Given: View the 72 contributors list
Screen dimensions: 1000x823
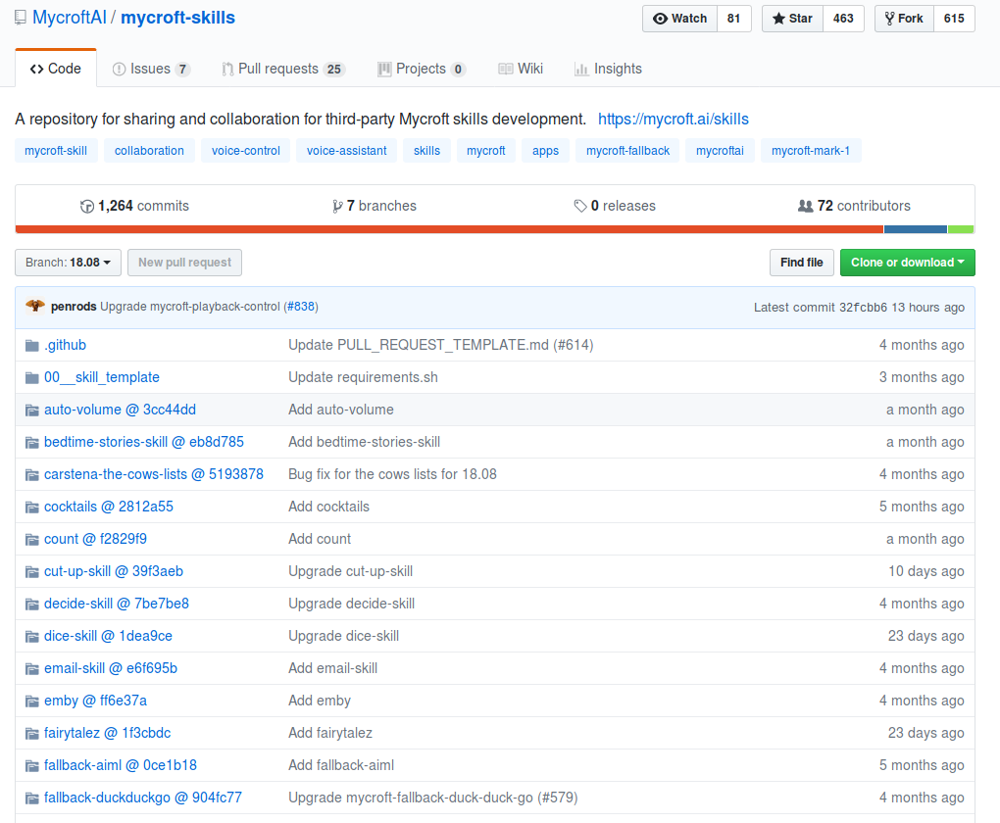Looking at the screenshot, I should pyautogui.click(x=854, y=206).
